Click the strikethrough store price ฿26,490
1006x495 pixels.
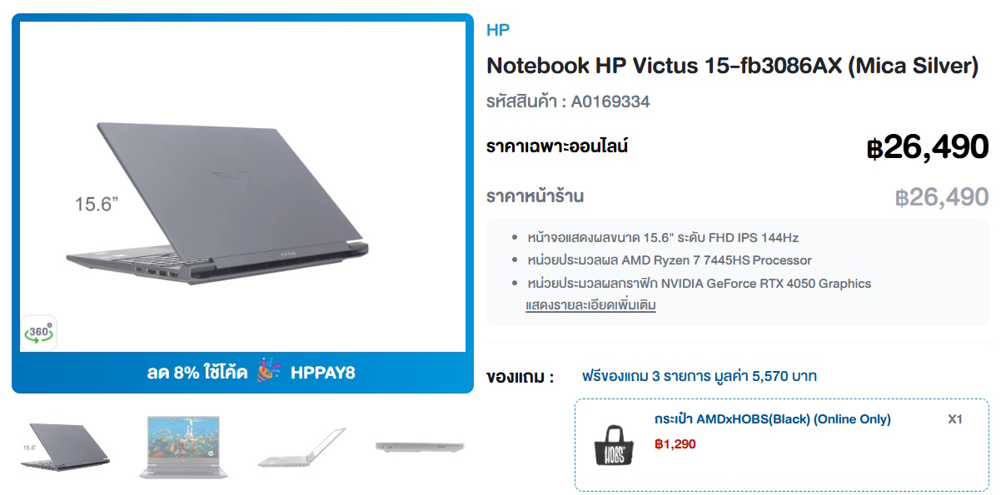click(x=942, y=197)
